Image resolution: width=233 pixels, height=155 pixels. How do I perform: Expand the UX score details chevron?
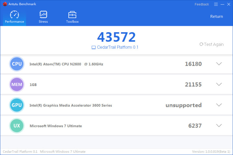219,126
